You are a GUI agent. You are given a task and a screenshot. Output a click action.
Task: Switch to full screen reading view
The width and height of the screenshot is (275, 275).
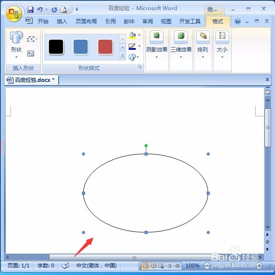[153, 266]
